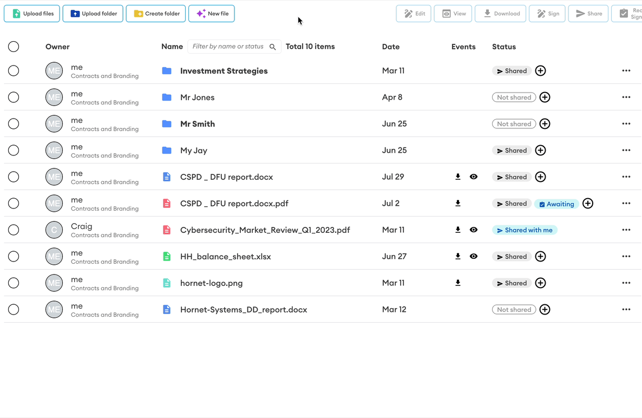642x418 pixels.
Task: Click the Filter by name or status field
Action: [234, 47]
